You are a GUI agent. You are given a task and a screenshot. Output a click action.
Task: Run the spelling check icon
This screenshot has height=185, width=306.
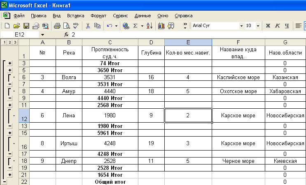76,26
